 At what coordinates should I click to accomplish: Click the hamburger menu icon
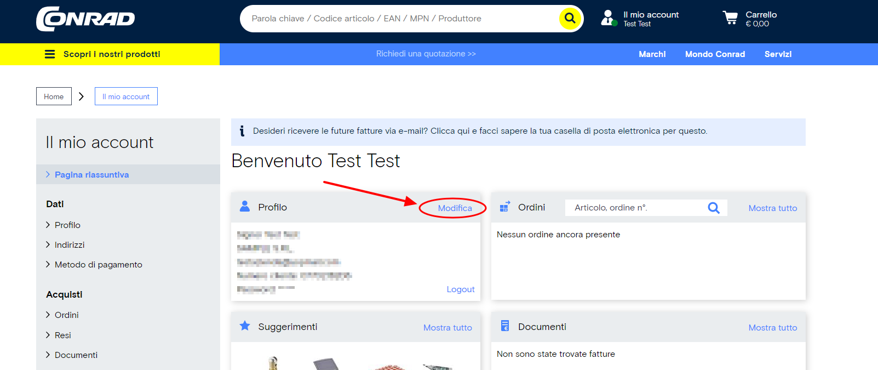[x=50, y=54]
